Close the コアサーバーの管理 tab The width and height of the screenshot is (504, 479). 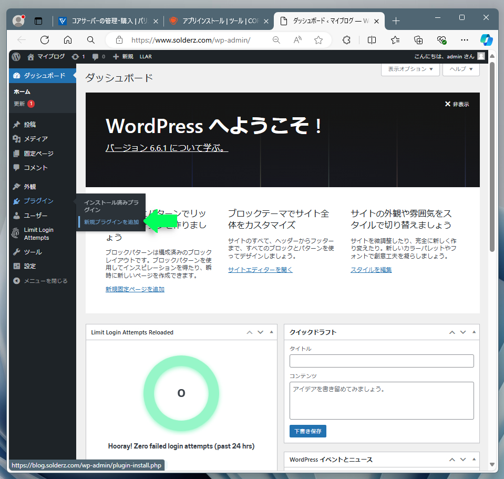tap(156, 21)
